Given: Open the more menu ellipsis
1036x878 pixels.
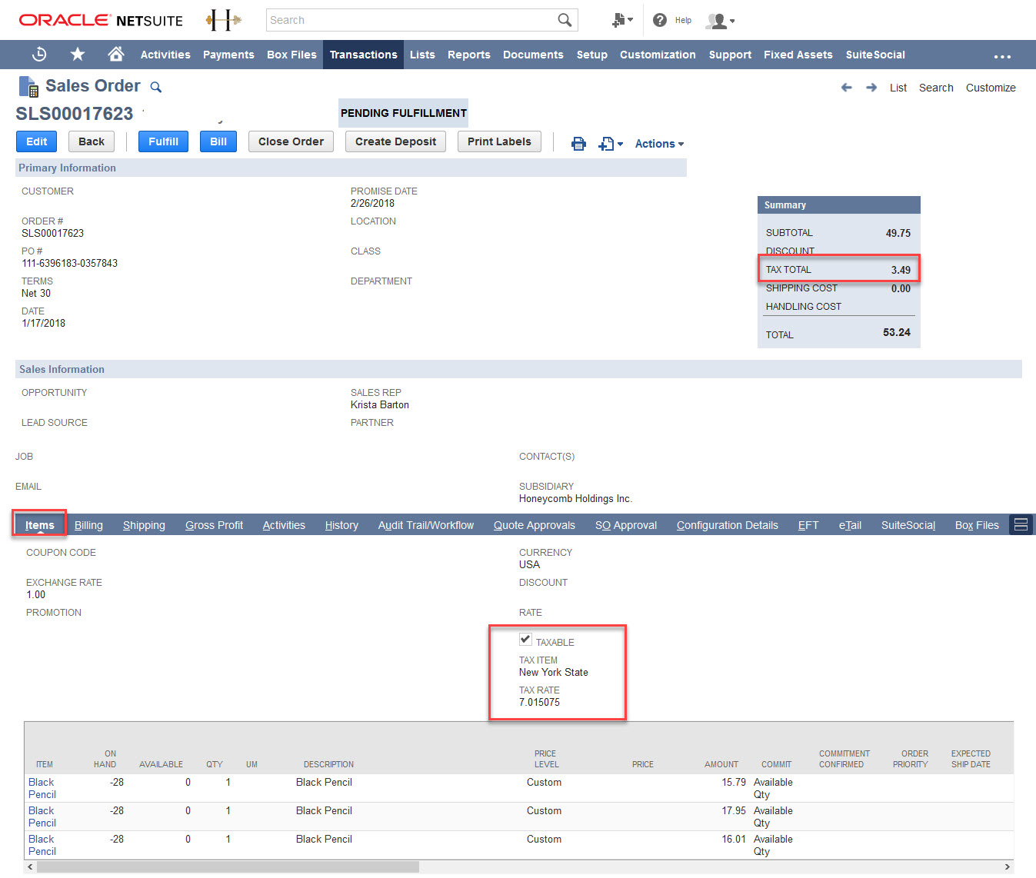Looking at the screenshot, I should point(1002,56).
